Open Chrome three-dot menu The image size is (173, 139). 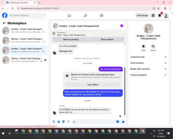[170, 8]
